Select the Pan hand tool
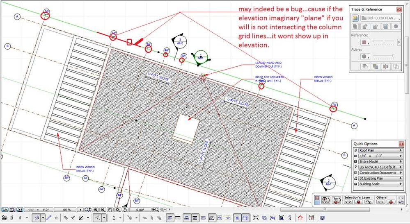This screenshot has height=224, width=410. (110, 210)
